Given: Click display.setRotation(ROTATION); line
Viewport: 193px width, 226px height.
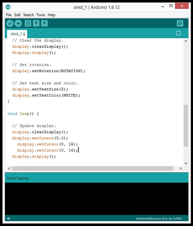Looking at the screenshot, I should pos(49,71).
